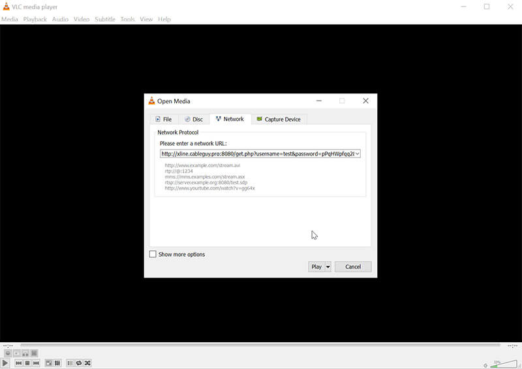Image resolution: width=522 pixels, height=369 pixels.
Task: Switch to the Capture Device tab
Action: pyautogui.click(x=279, y=120)
